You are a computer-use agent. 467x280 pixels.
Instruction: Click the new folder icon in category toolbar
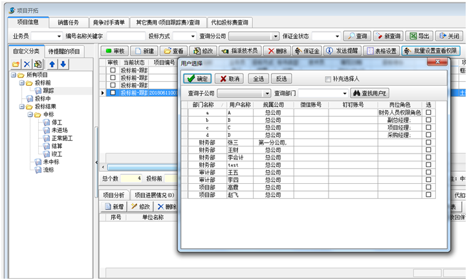pyautogui.click(x=16, y=64)
